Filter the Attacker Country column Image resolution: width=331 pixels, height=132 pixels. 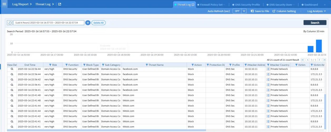point(268,65)
